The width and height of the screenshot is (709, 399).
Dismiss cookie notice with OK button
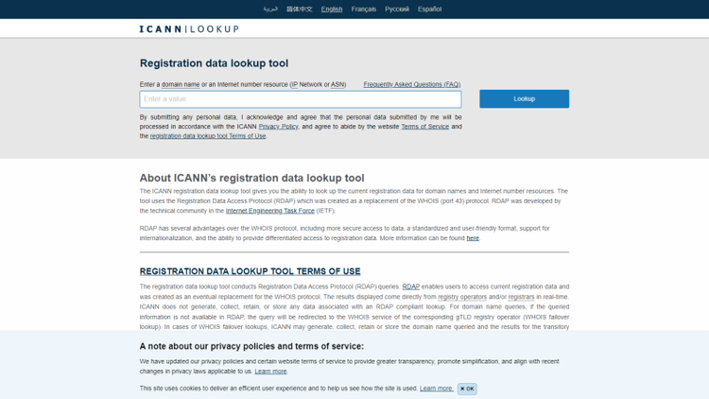point(467,389)
